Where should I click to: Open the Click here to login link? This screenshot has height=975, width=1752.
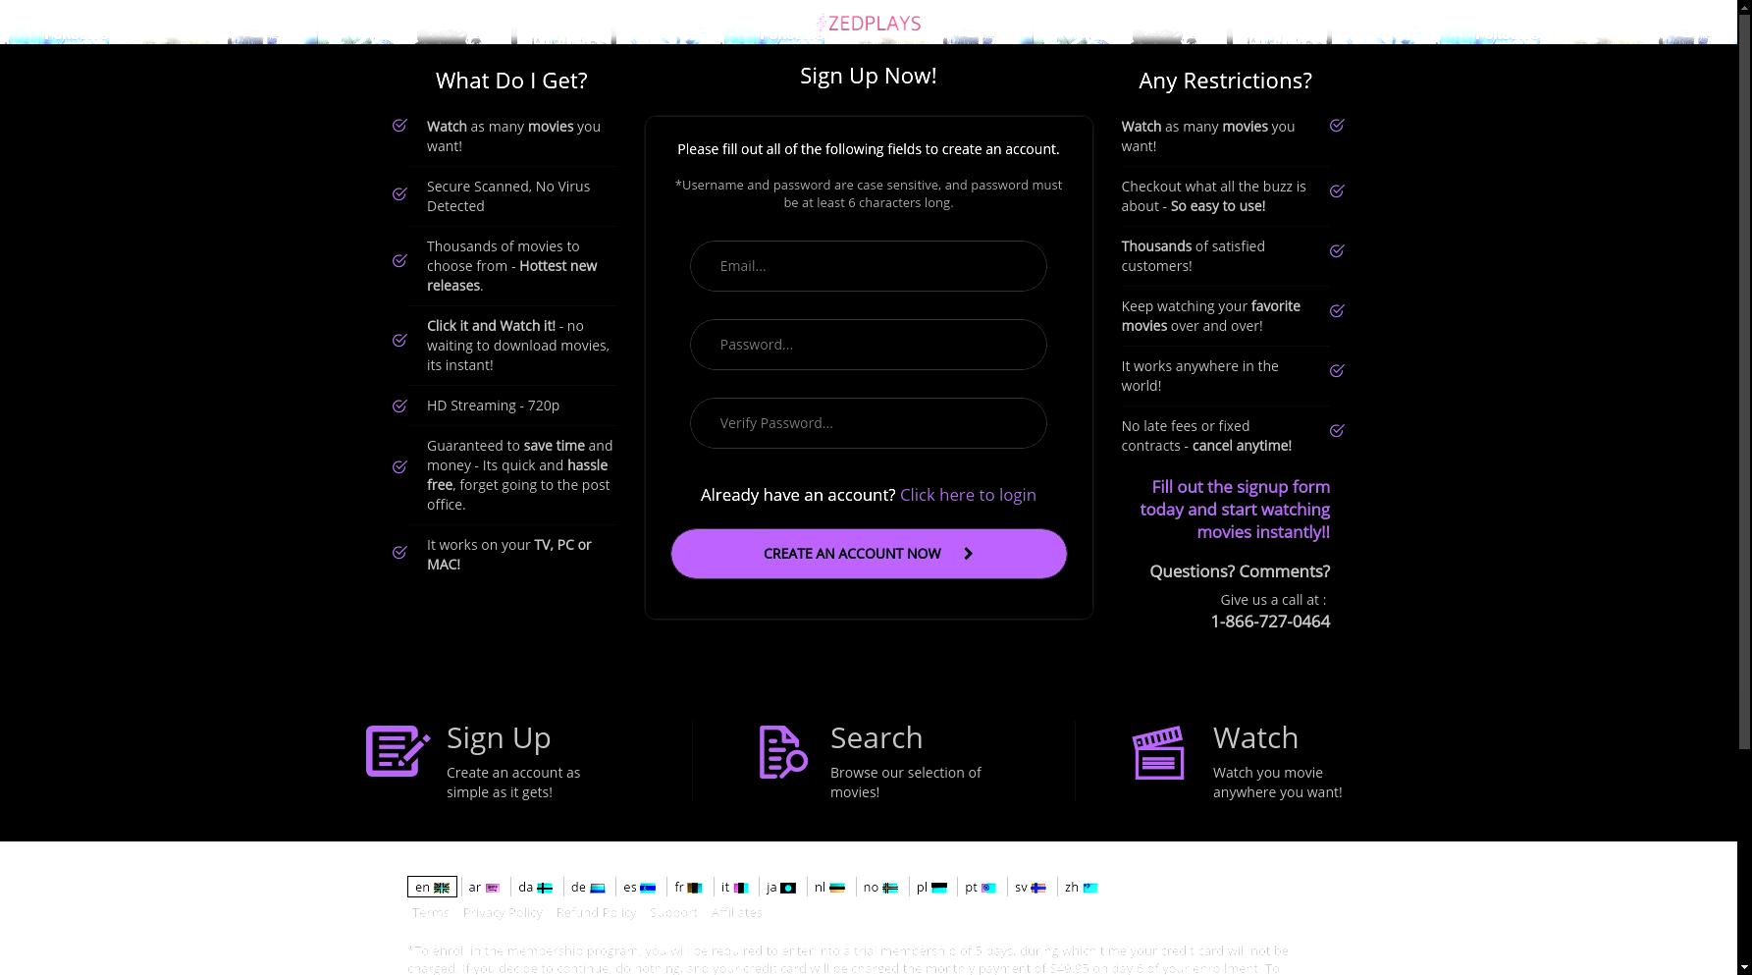coord(968,495)
